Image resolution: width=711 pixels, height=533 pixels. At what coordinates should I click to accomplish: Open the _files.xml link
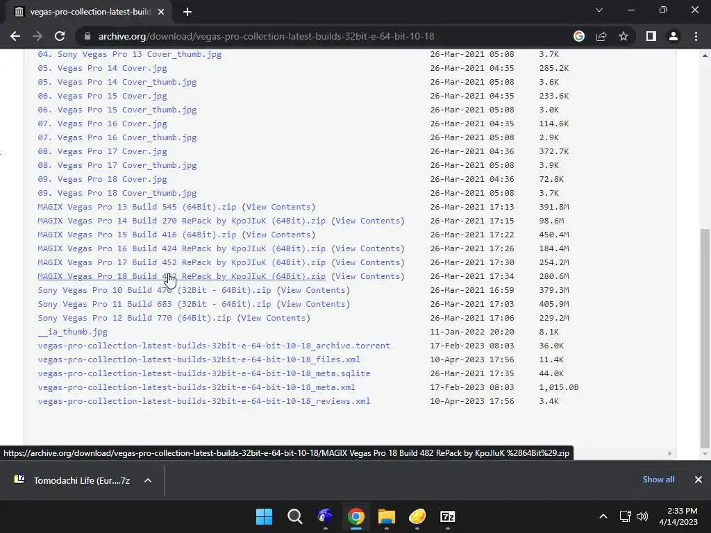[199, 359]
